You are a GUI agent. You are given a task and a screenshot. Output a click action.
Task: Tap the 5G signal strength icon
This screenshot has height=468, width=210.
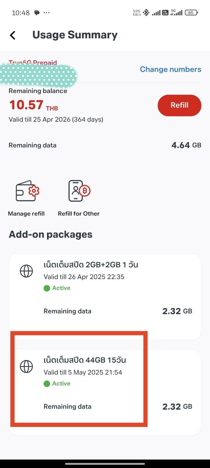[x=177, y=13]
